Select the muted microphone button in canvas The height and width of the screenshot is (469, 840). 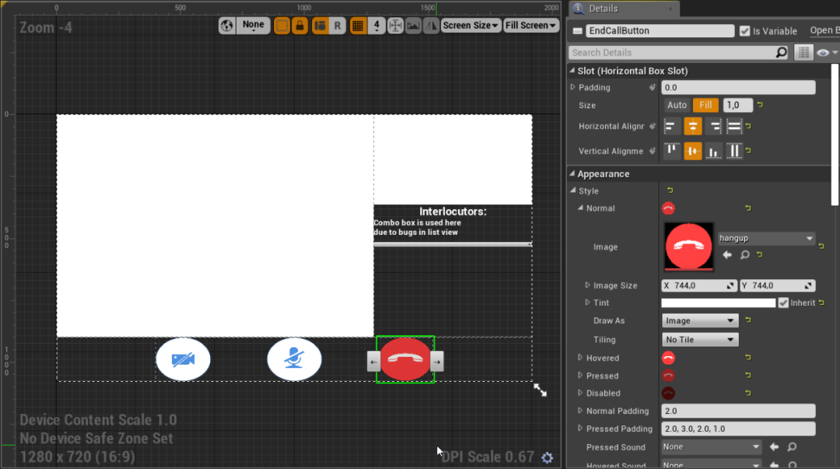click(x=294, y=359)
